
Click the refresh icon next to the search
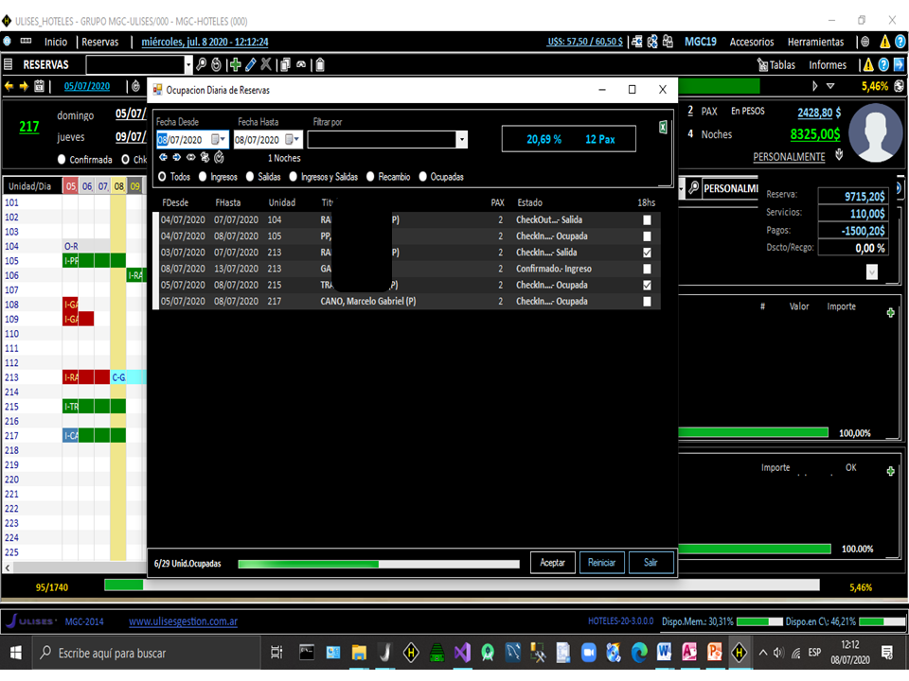click(x=218, y=65)
